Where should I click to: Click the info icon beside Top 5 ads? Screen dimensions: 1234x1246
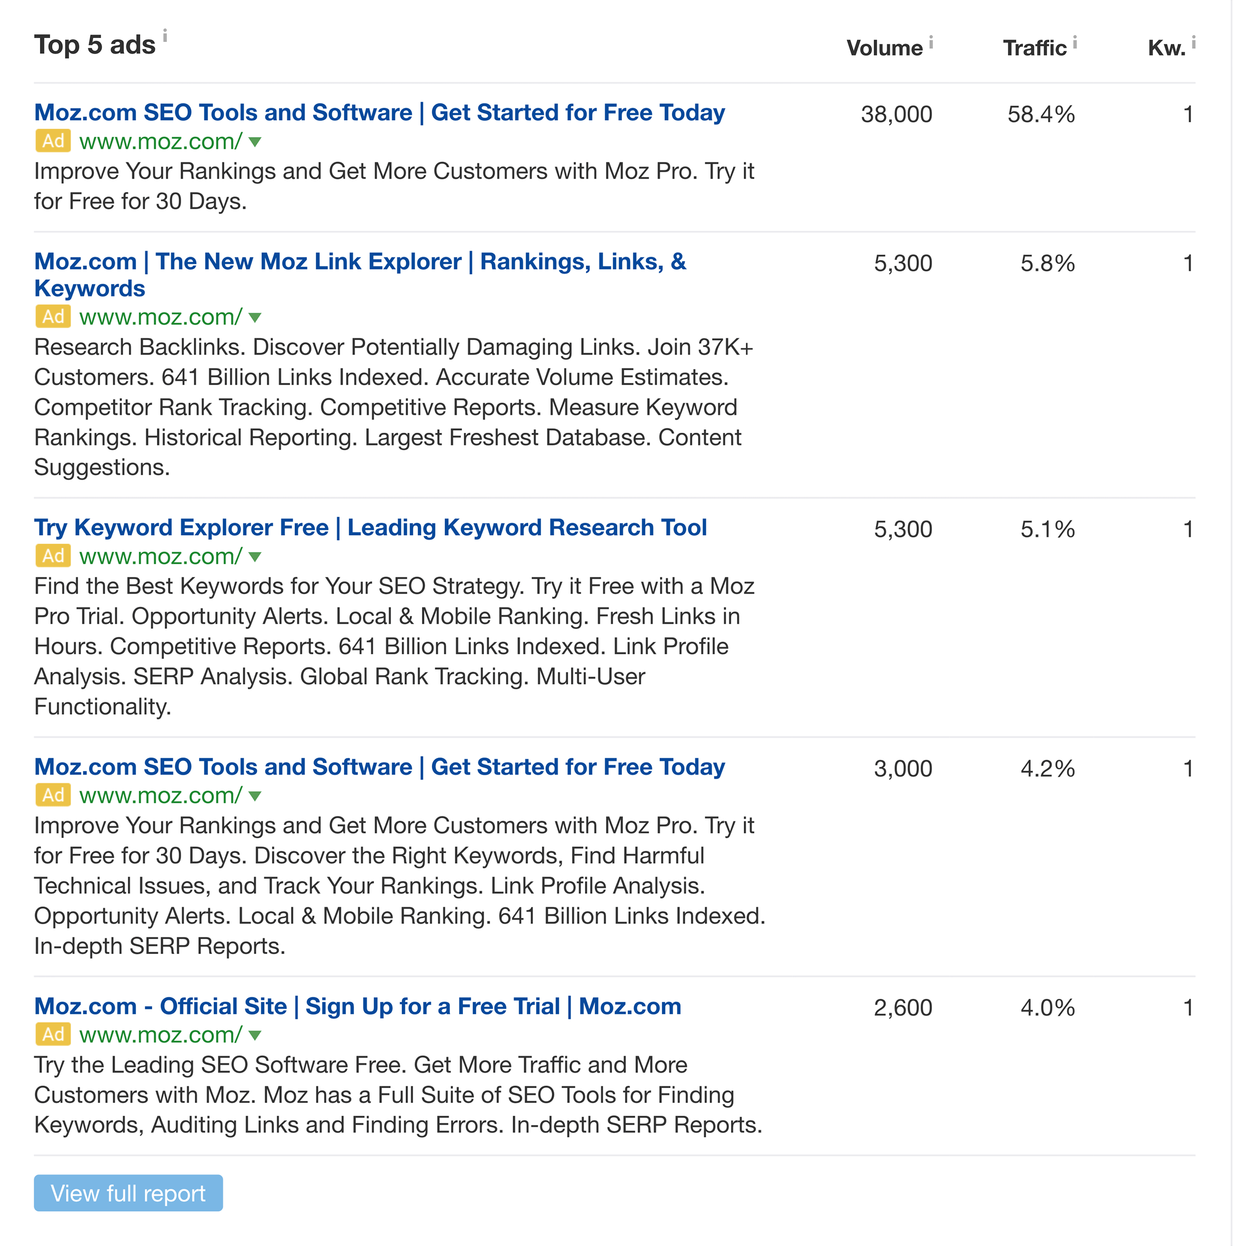165,35
